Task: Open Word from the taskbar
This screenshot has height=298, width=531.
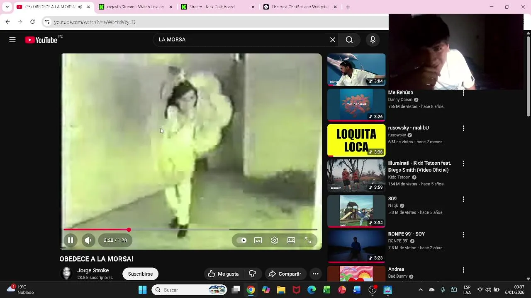Action: pos(357,290)
